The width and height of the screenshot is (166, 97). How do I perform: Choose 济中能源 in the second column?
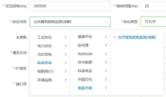pyautogui.click(x=90, y=63)
